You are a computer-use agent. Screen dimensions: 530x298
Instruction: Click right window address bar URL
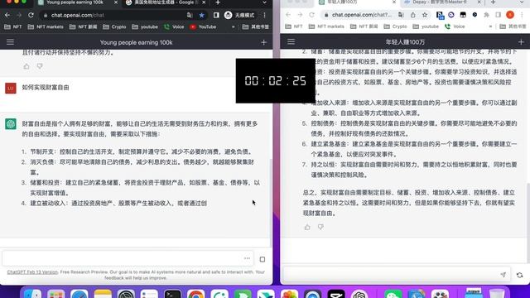click(x=361, y=15)
